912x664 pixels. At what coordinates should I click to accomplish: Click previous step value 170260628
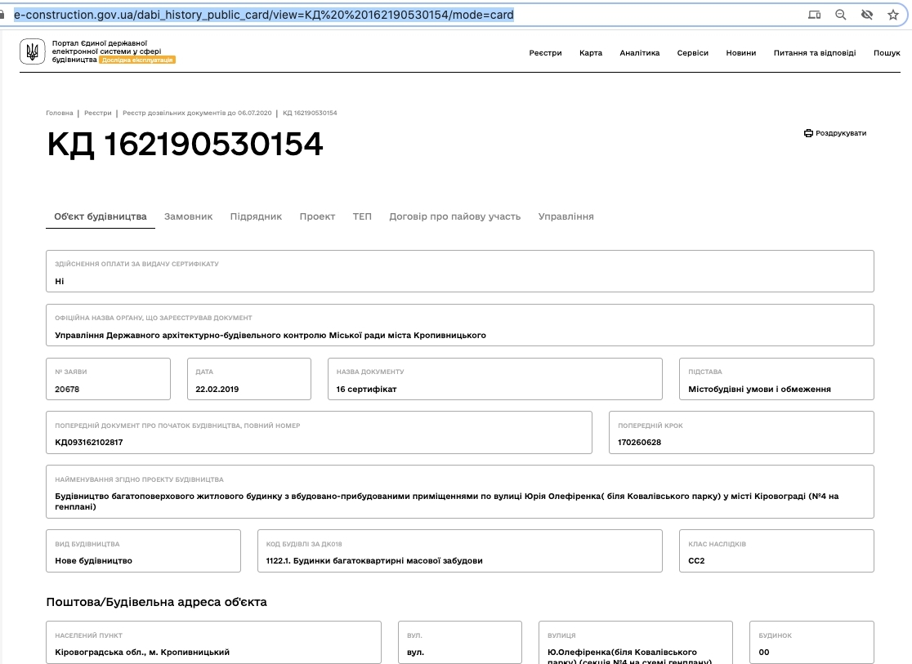coord(639,443)
